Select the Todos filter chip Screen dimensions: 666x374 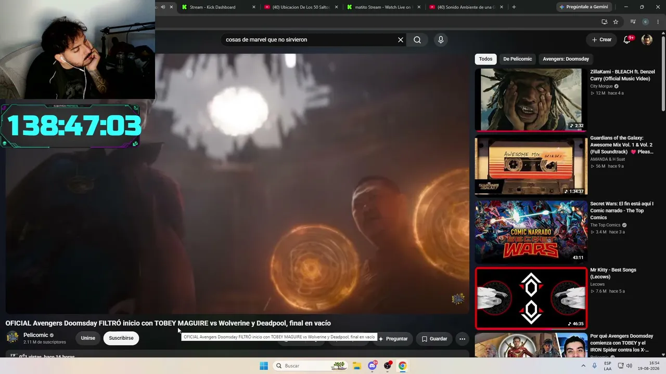[485, 59]
